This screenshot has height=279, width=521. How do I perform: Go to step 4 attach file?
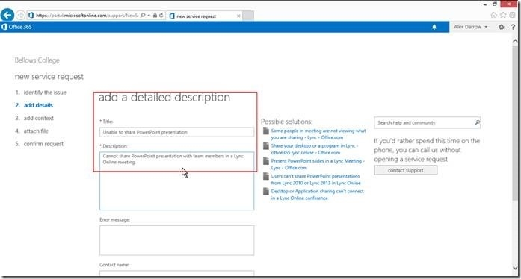pos(31,131)
